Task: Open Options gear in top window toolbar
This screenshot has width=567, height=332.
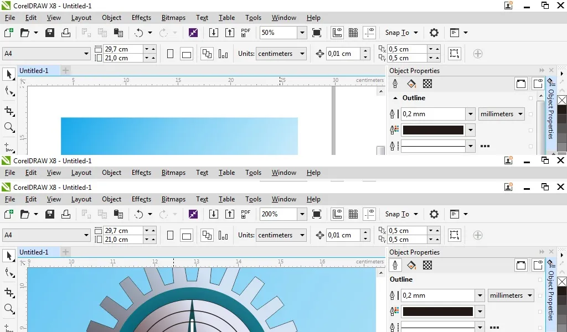Action: pos(434,33)
